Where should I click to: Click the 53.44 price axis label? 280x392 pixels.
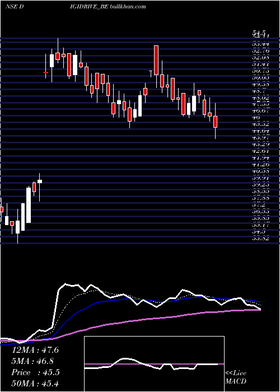260,44
